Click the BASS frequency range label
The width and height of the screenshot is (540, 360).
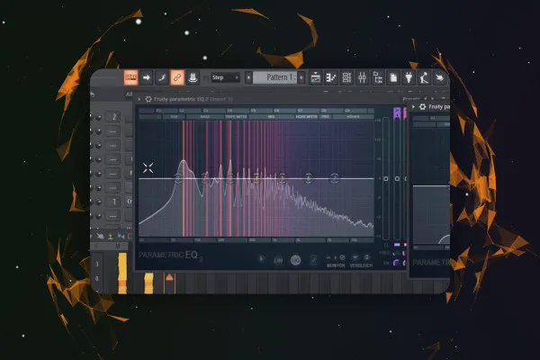[205, 117]
